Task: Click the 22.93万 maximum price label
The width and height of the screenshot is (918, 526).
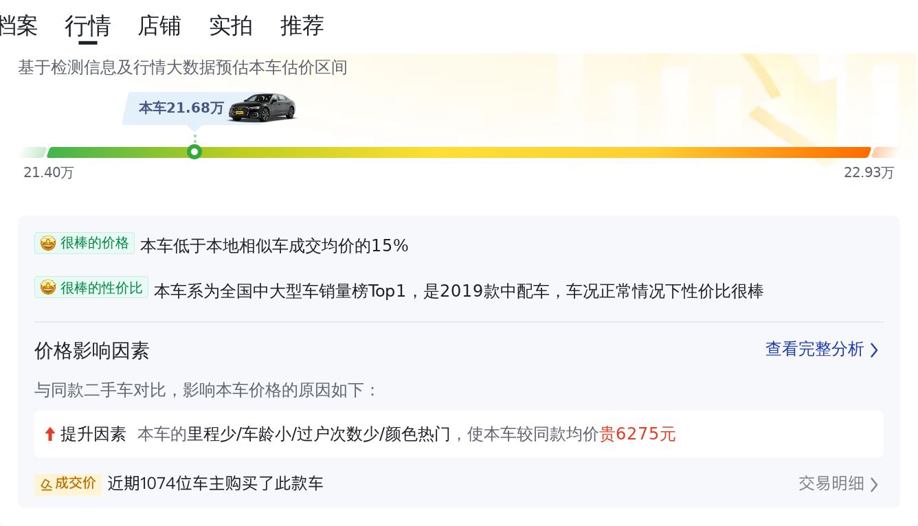Action: pos(869,172)
